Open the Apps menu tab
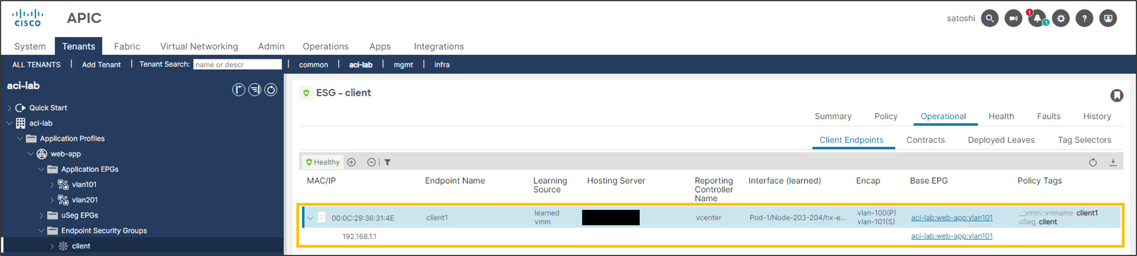The width and height of the screenshot is (1137, 256). [x=380, y=46]
